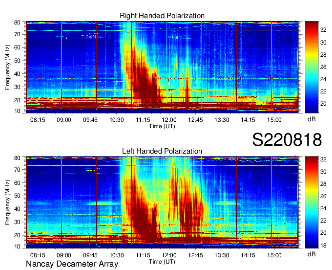Click 09:00 tick under Right Handed plot
The image size is (332, 270).
[x=64, y=120]
